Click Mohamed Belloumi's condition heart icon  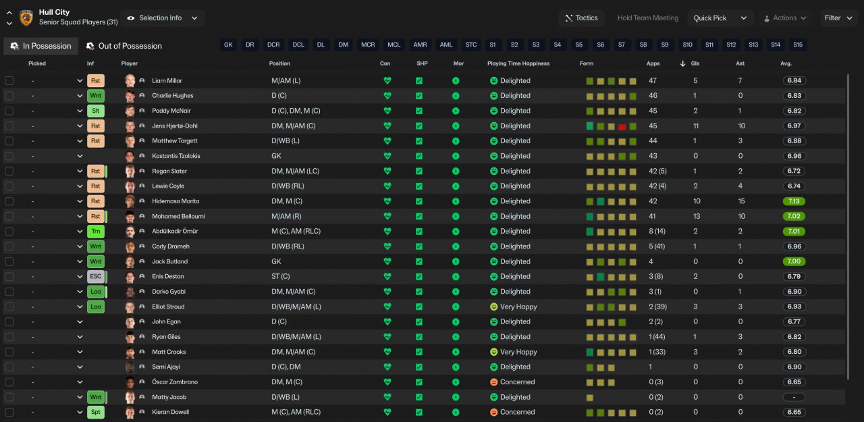coord(387,216)
